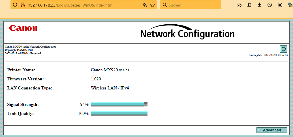Click the search magnifier icon
Image resolution: width=293 pixels, height=137 pixels.
click(165, 5)
